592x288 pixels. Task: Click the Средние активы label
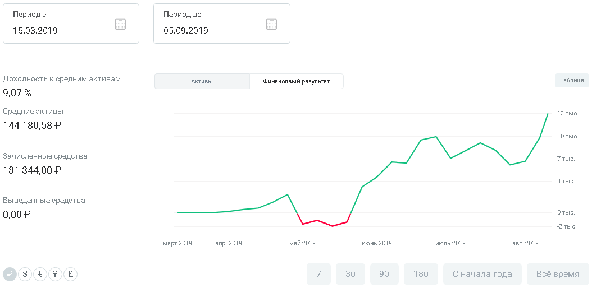[33, 112]
